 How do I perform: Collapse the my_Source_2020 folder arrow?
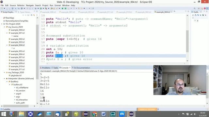pyautogui.click(x=4, y=27)
